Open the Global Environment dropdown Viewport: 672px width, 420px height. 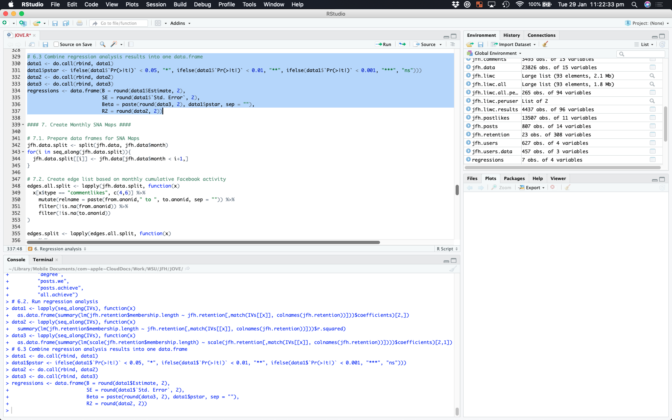tap(496, 53)
